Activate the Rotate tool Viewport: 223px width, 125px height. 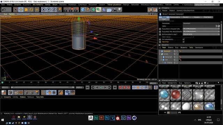pos(31,10)
